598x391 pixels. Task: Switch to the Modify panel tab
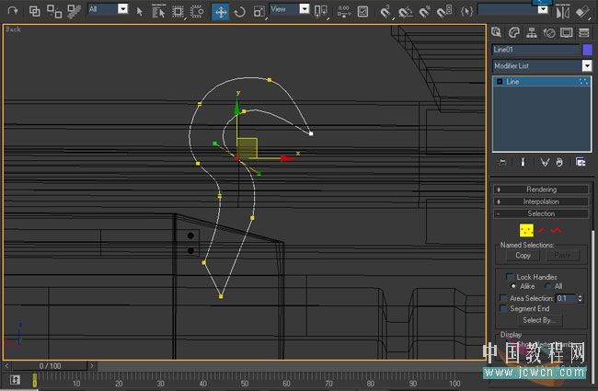tap(514, 32)
